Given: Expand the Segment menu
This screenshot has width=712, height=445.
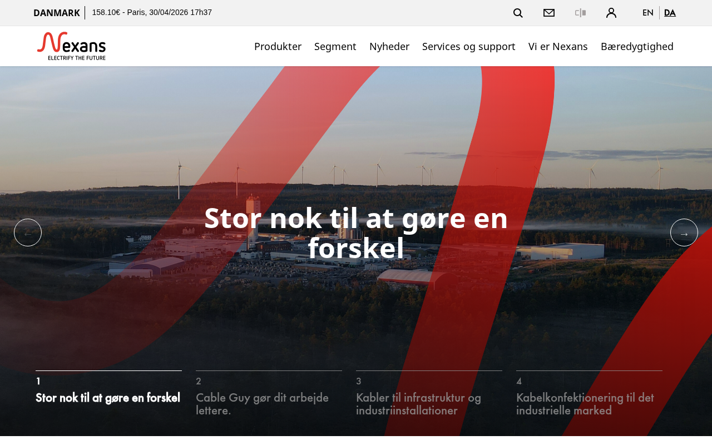Looking at the screenshot, I should click(335, 46).
